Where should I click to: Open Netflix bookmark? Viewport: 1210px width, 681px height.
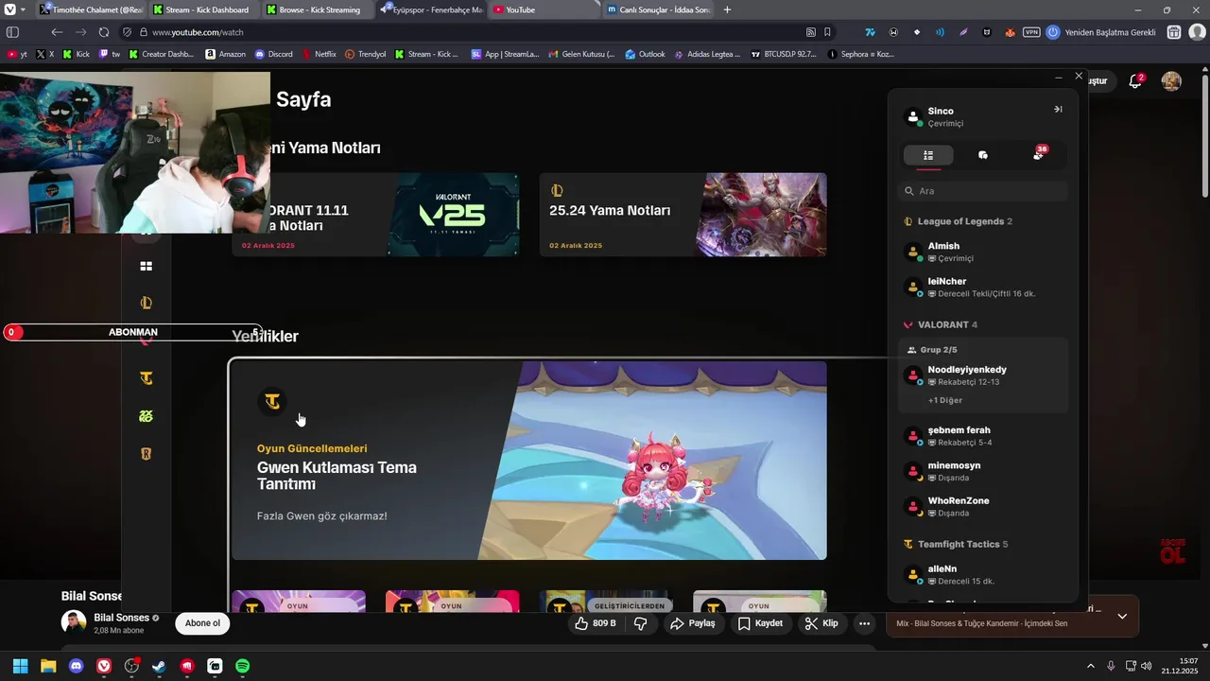click(319, 54)
